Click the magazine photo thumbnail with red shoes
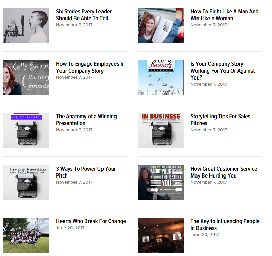 (x=161, y=25)
